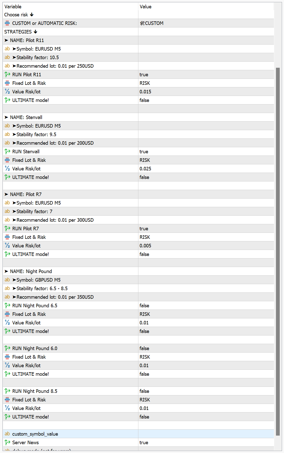Click the ab icon beside custom_symbol_value
The image size is (284, 453).
[7, 434]
